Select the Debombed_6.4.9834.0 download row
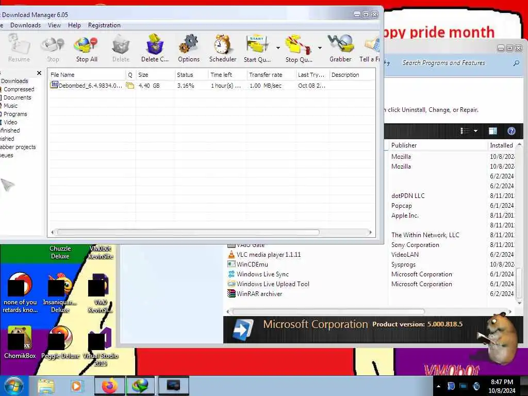Viewport: 528px width, 396px height. pos(211,86)
